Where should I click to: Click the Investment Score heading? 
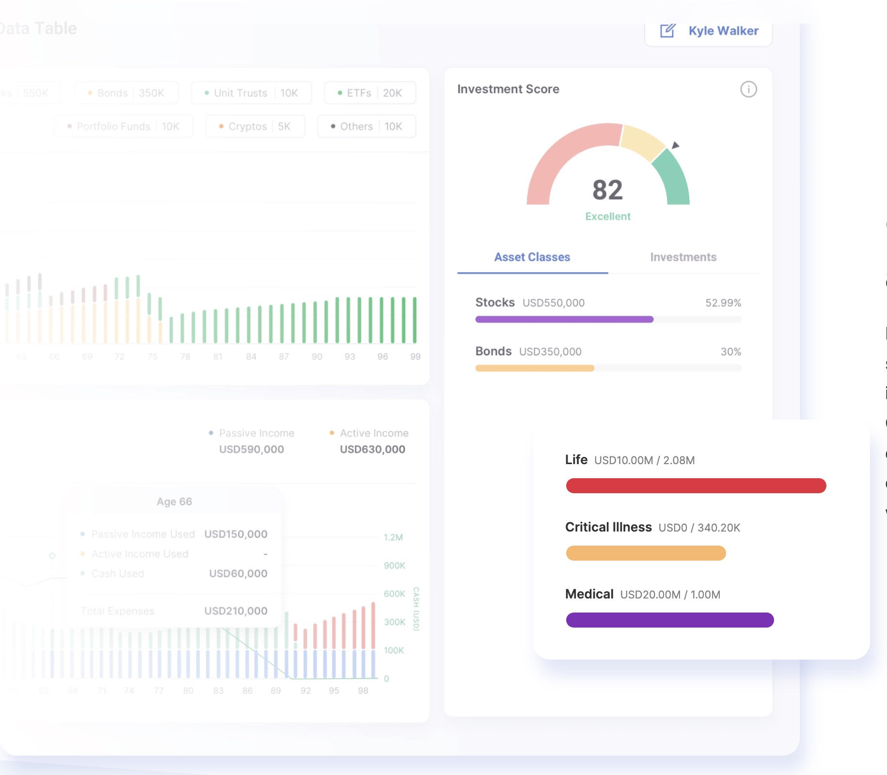click(x=508, y=89)
